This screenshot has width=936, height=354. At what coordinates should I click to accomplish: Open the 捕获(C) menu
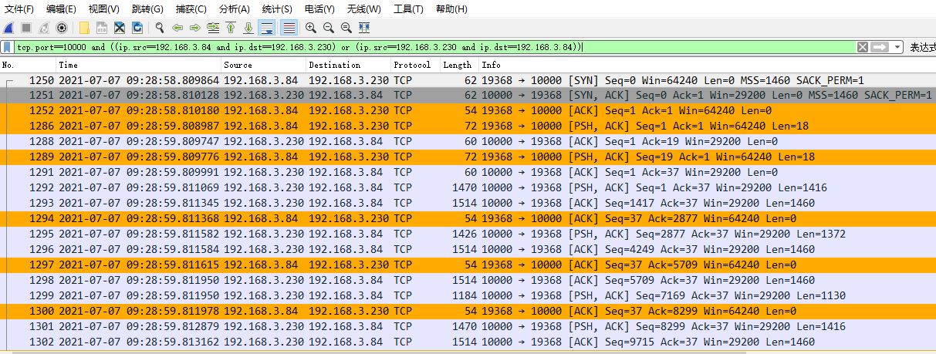[191, 9]
